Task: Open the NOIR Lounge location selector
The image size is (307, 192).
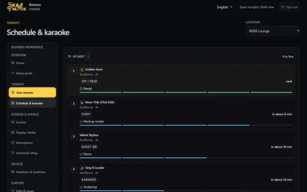Action: pos(273,31)
